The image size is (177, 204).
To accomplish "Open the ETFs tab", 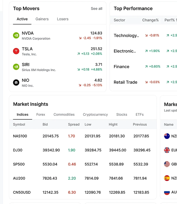I will coord(140,114).
